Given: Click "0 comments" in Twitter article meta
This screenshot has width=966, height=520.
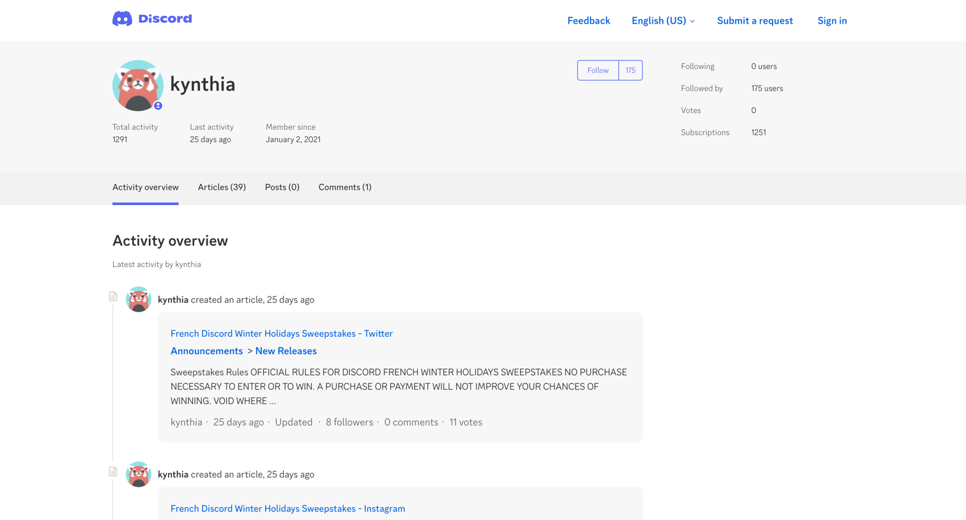Looking at the screenshot, I should (411, 422).
